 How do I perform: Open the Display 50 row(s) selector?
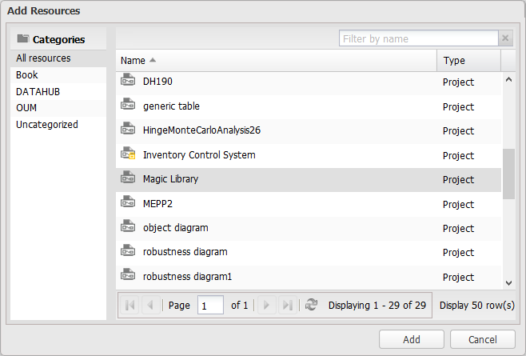point(476,305)
